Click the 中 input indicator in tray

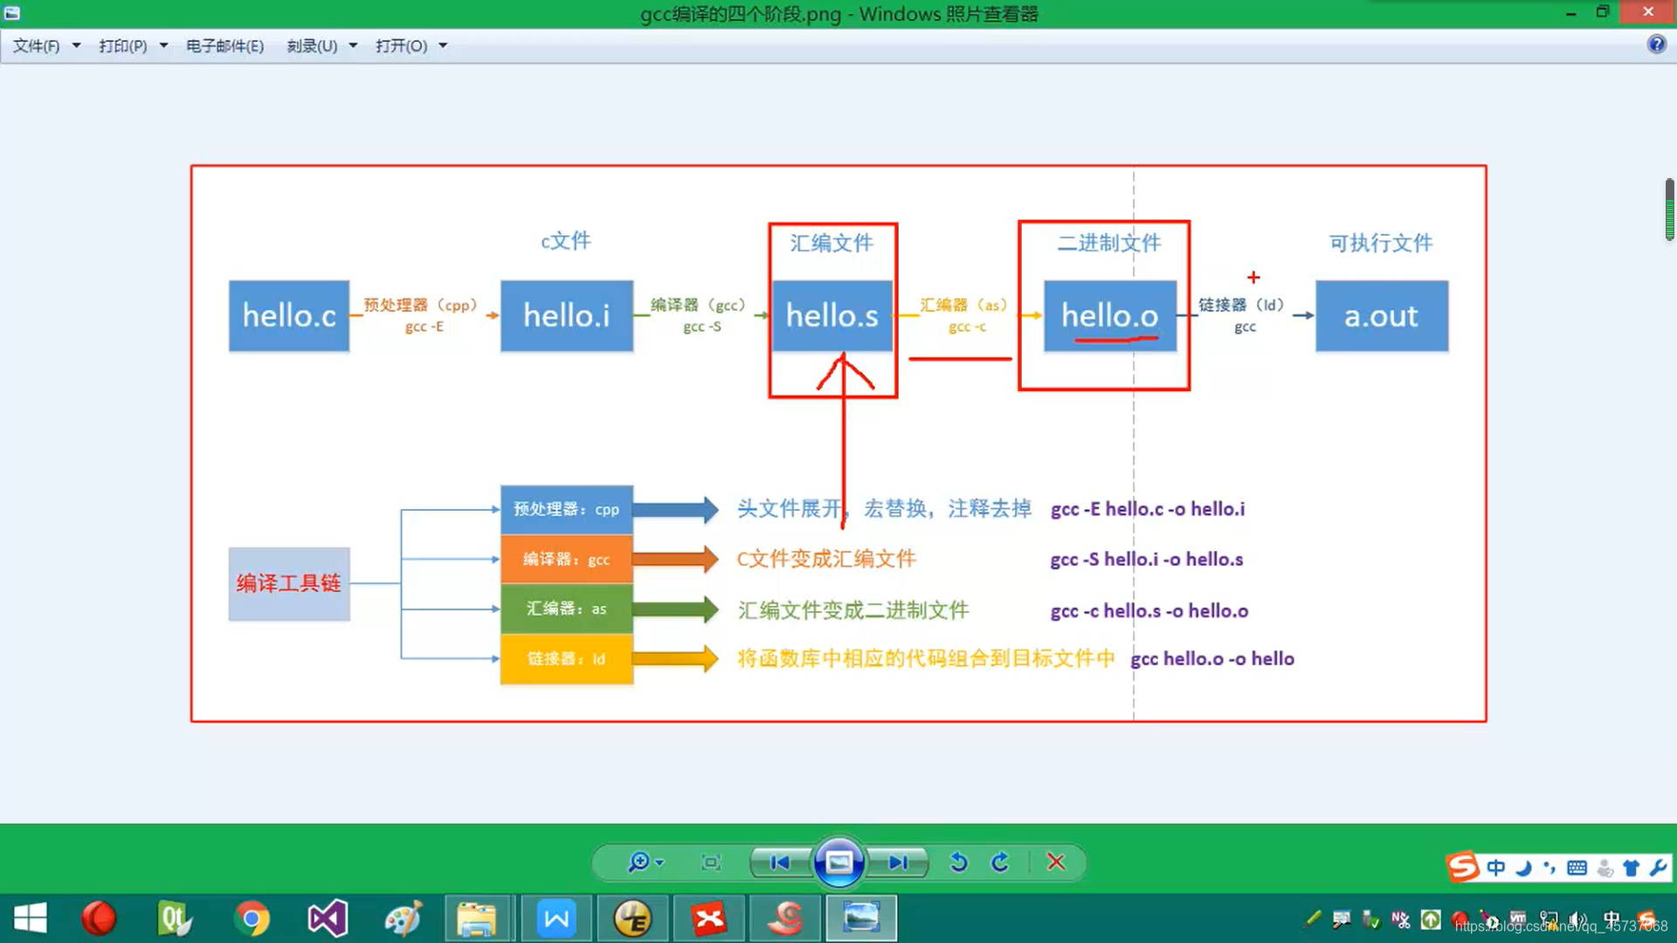pos(1612,919)
